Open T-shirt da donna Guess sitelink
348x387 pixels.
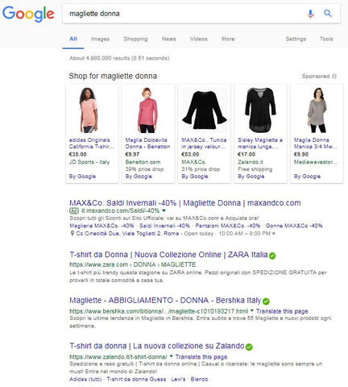click(x=136, y=379)
